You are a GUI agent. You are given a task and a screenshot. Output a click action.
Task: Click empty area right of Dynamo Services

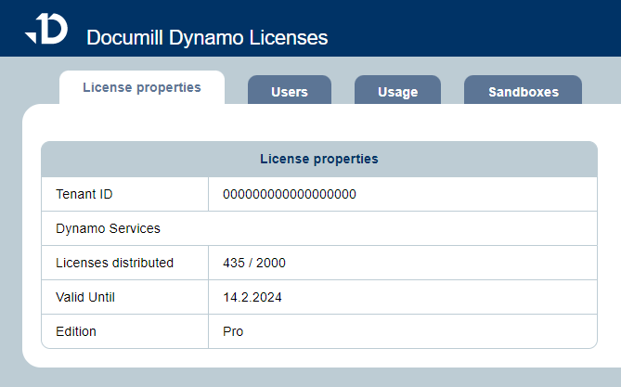(x=399, y=228)
